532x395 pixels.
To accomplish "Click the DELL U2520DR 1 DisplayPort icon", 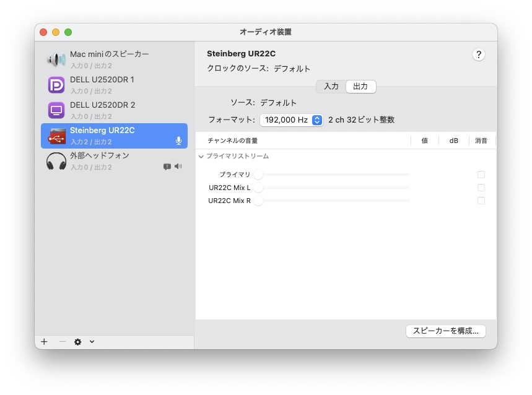I will point(56,85).
